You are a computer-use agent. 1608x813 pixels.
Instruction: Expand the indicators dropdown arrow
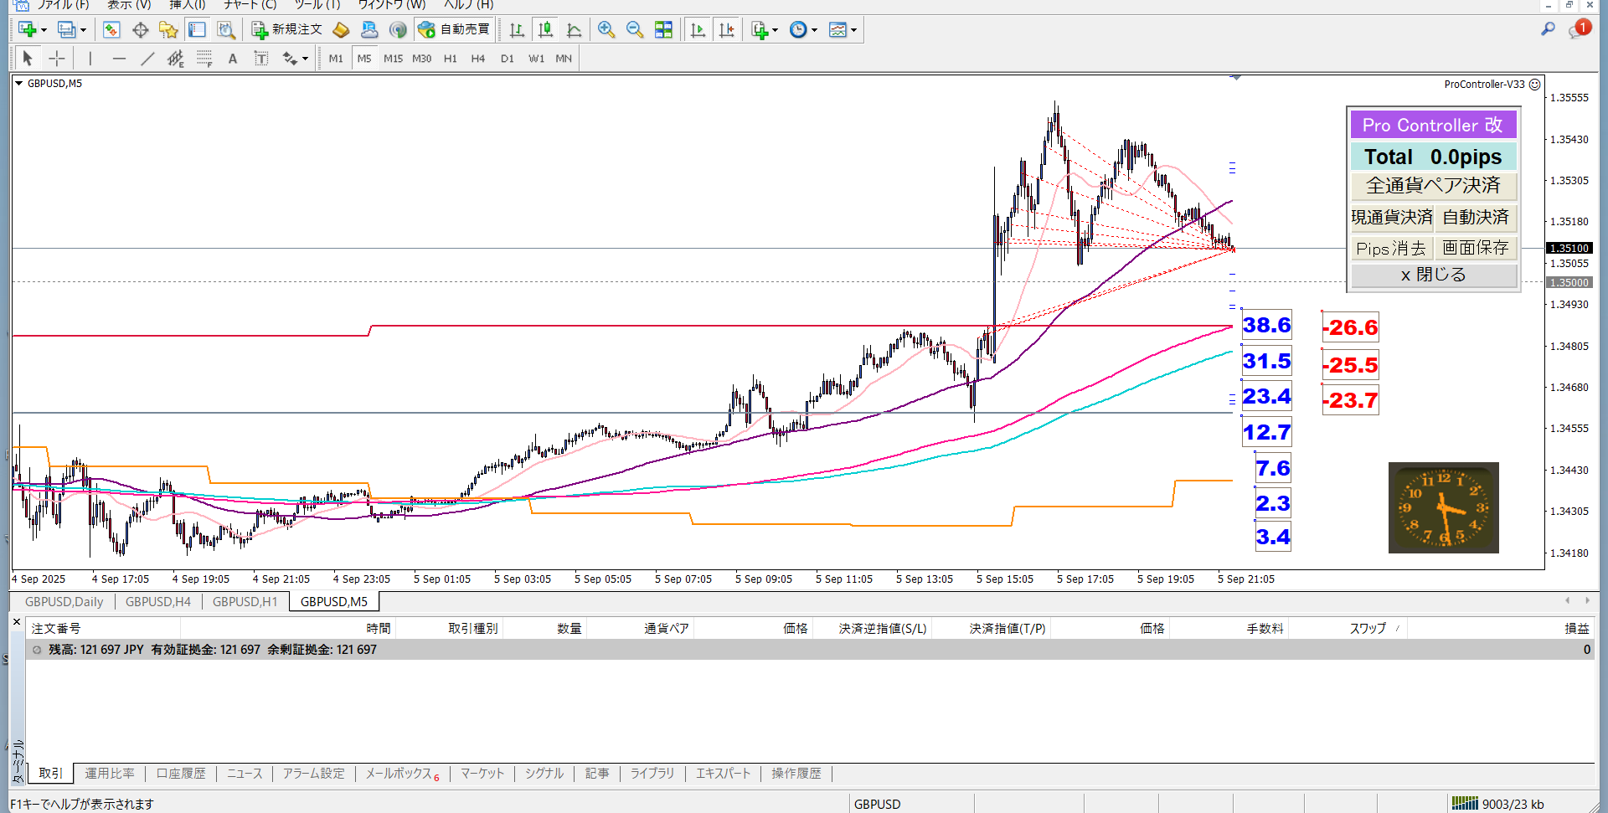(775, 30)
